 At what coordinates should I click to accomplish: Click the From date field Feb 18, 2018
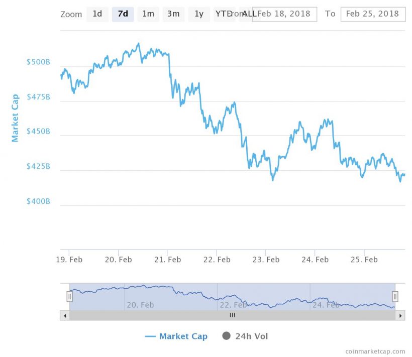pos(284,14)
